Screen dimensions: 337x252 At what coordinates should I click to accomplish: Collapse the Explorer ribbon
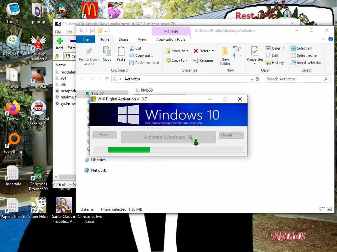(323, 39)
